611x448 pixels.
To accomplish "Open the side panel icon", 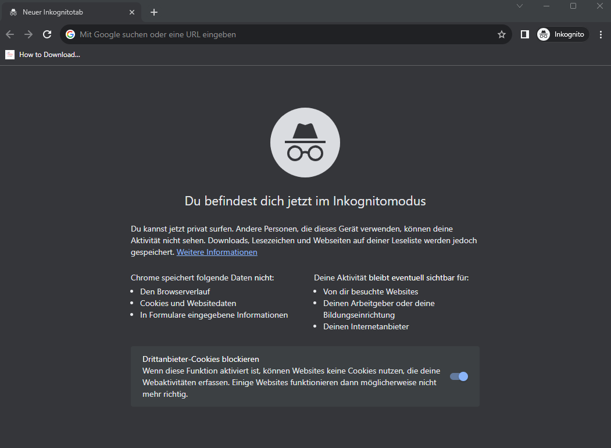I will [x=525, y=34].
